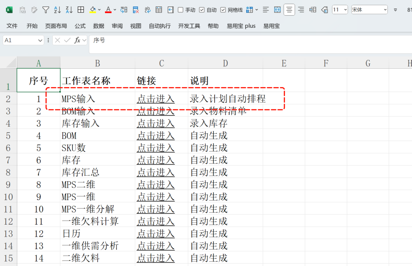
Task: Open Customize Quick Access Toolbar arrow
Action: (396, 10)
